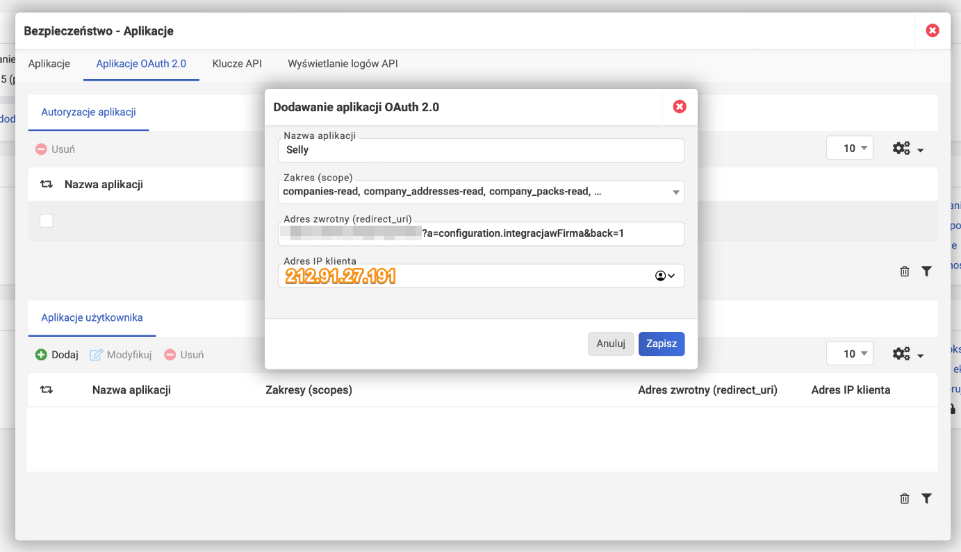The width and height of the screenshot is (961, 552).
Task: Click the refresh arrows icon in Aplikacje użytkownika header
Action: click(x=47, y=390)
